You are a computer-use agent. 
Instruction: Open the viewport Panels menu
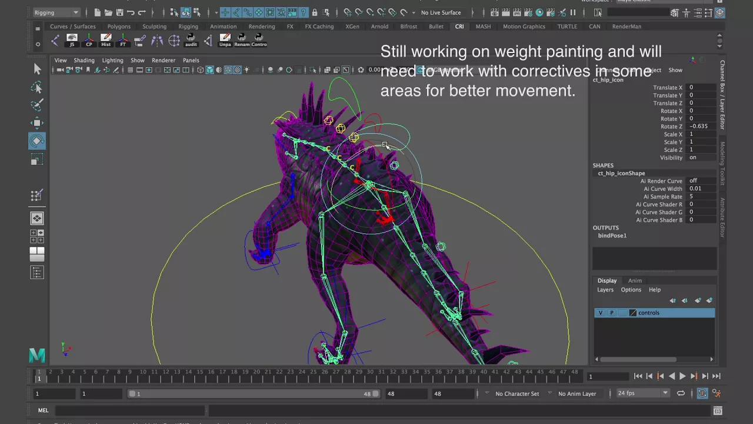coord(191,60)
